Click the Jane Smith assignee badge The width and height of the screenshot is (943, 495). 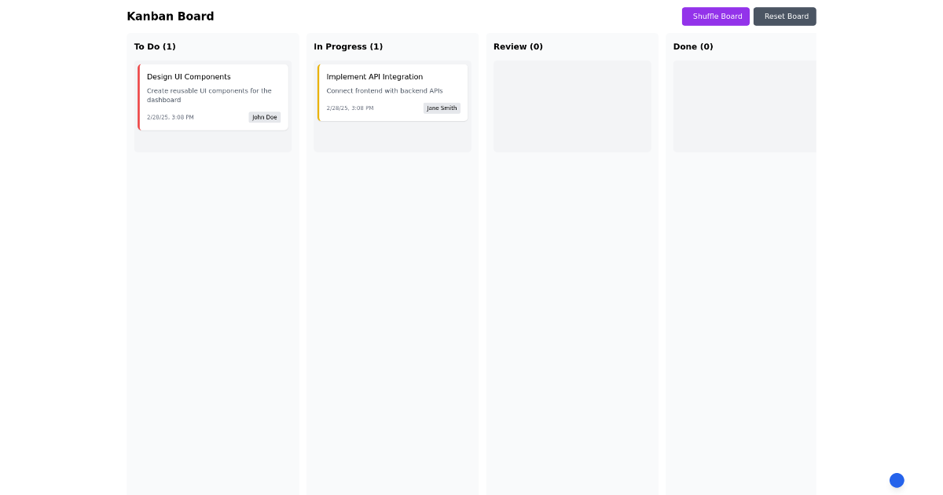(x=442, y=108)
